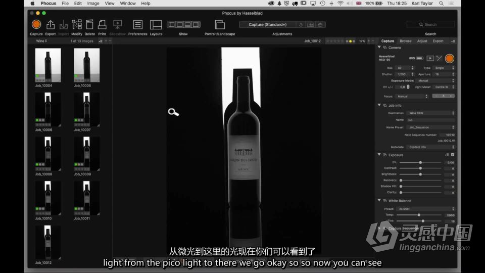Click the last icon beside Capture (Standard+)

pos(320,24)
